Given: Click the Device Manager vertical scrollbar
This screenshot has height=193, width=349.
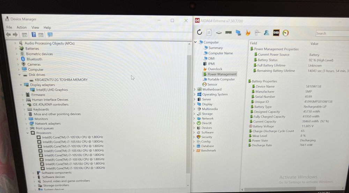Looking at the screenshot, I should click(189, 114).
